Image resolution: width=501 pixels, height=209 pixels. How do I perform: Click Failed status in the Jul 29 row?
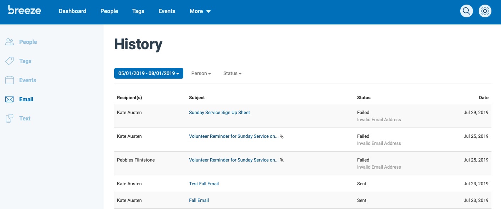(x=363, y=113)
